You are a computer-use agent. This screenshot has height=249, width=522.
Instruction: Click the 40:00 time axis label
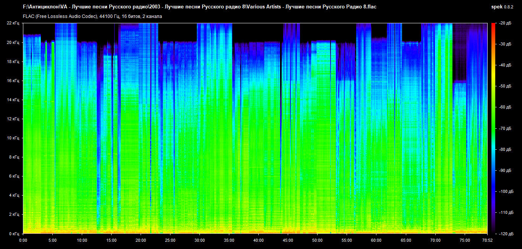click(258, 240)
